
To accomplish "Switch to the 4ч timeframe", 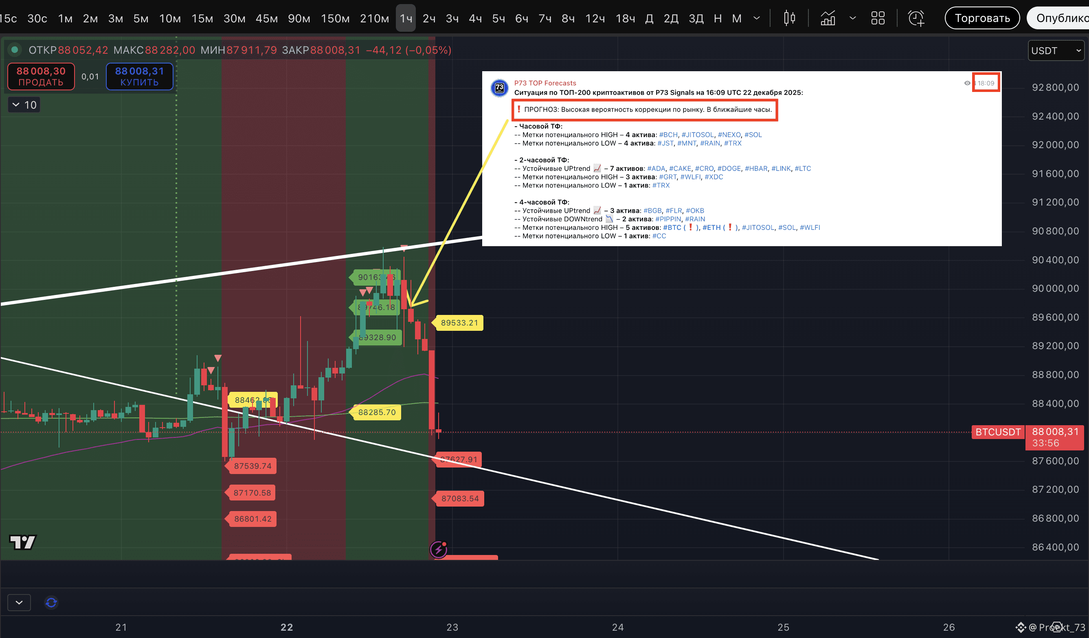I will (x=475, y=18).
